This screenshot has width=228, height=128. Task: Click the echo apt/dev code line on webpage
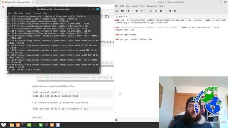(x=74, y=78)
